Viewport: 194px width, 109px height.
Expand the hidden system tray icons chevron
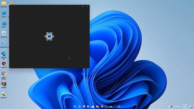(x=167, y=107)
